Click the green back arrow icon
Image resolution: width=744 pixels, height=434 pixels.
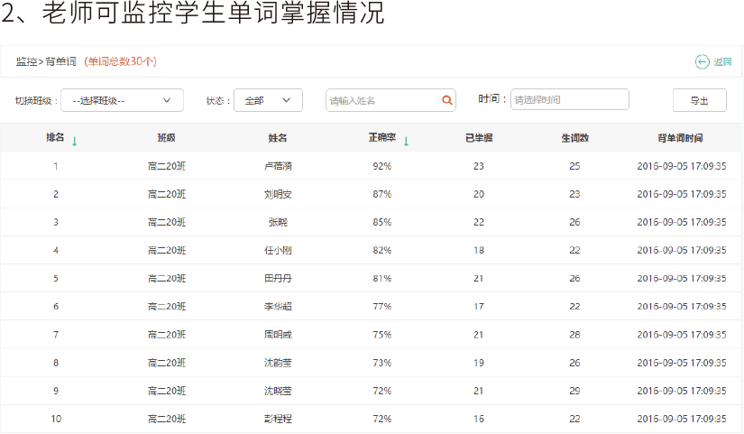tap(702, 61)
